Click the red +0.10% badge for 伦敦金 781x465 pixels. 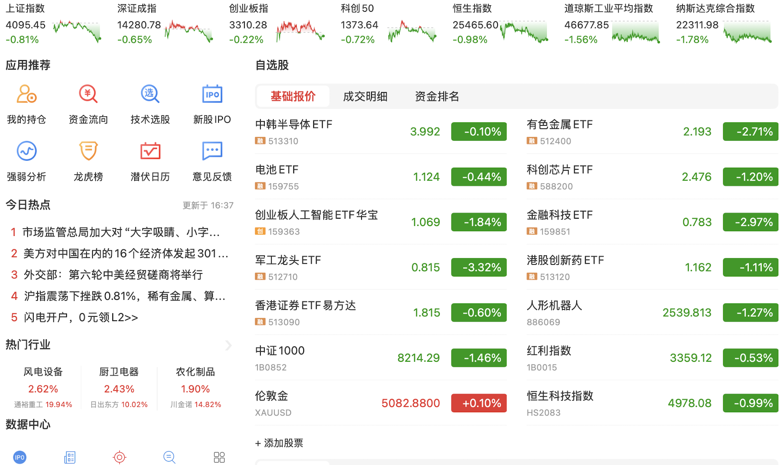click(x=479, y=403)
